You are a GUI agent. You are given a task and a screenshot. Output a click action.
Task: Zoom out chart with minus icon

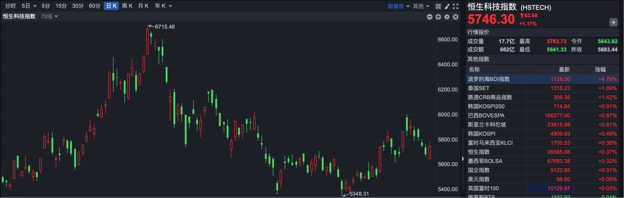pyautogui.click(x=430, y=17)
